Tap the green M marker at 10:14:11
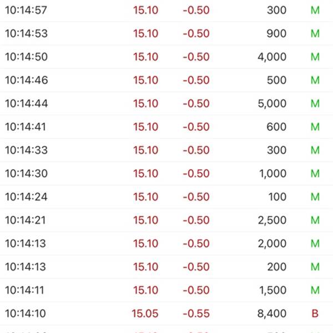The width and height of the screenshot is (333, 333). click(x=315, y=290)
